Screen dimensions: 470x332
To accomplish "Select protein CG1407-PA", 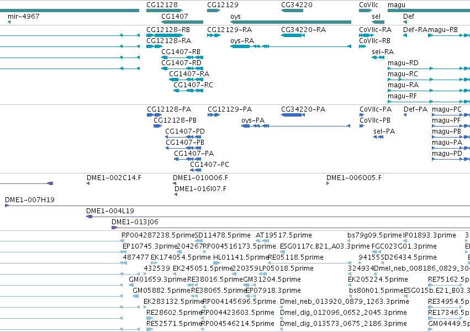I will pos(188,159).
